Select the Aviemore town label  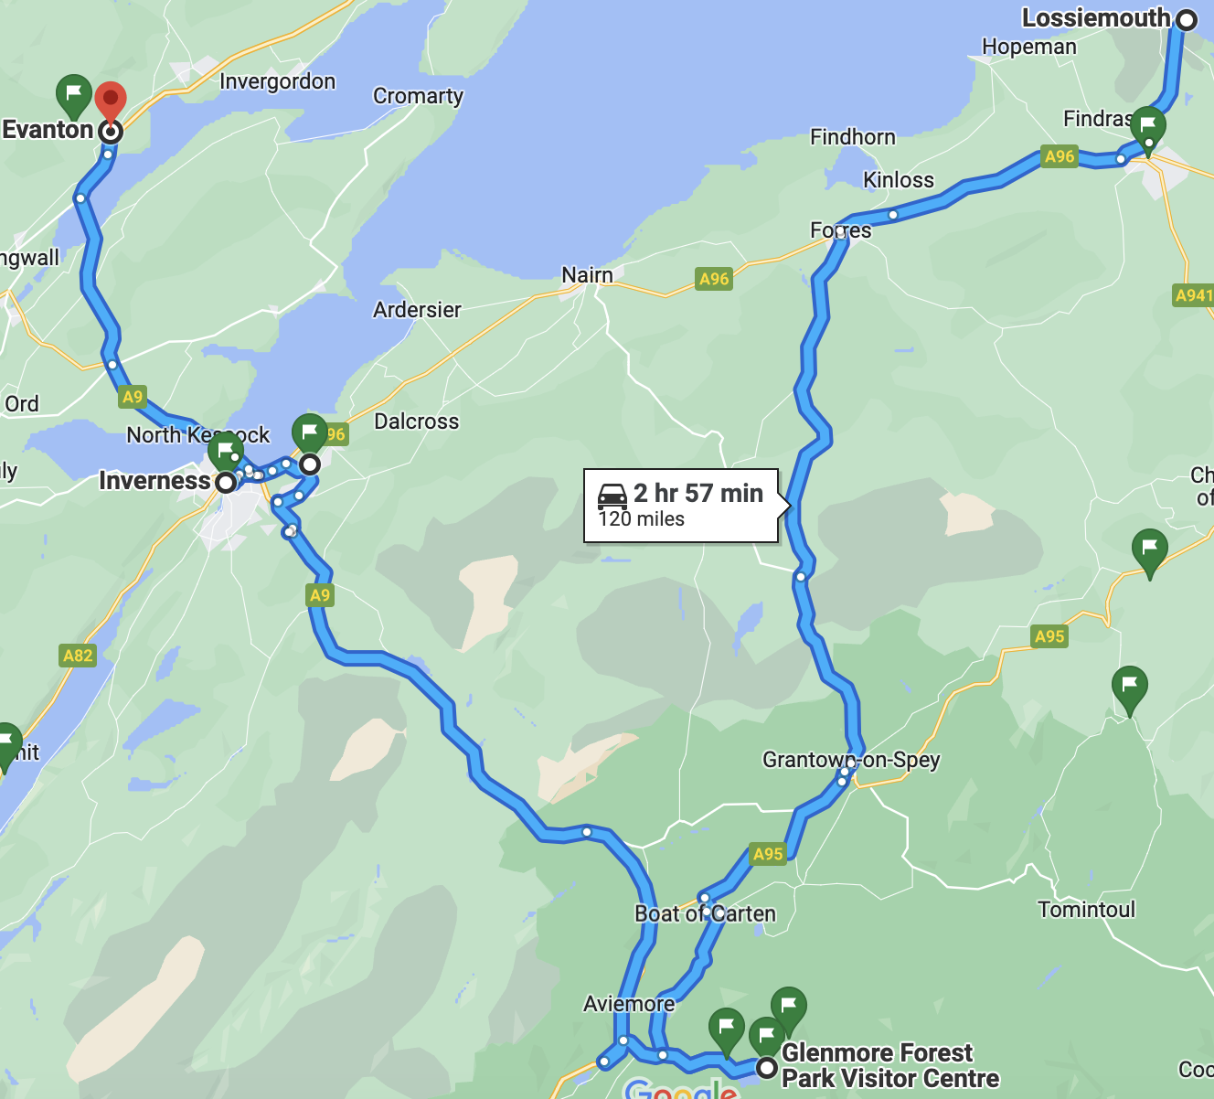coord(629,1004)
